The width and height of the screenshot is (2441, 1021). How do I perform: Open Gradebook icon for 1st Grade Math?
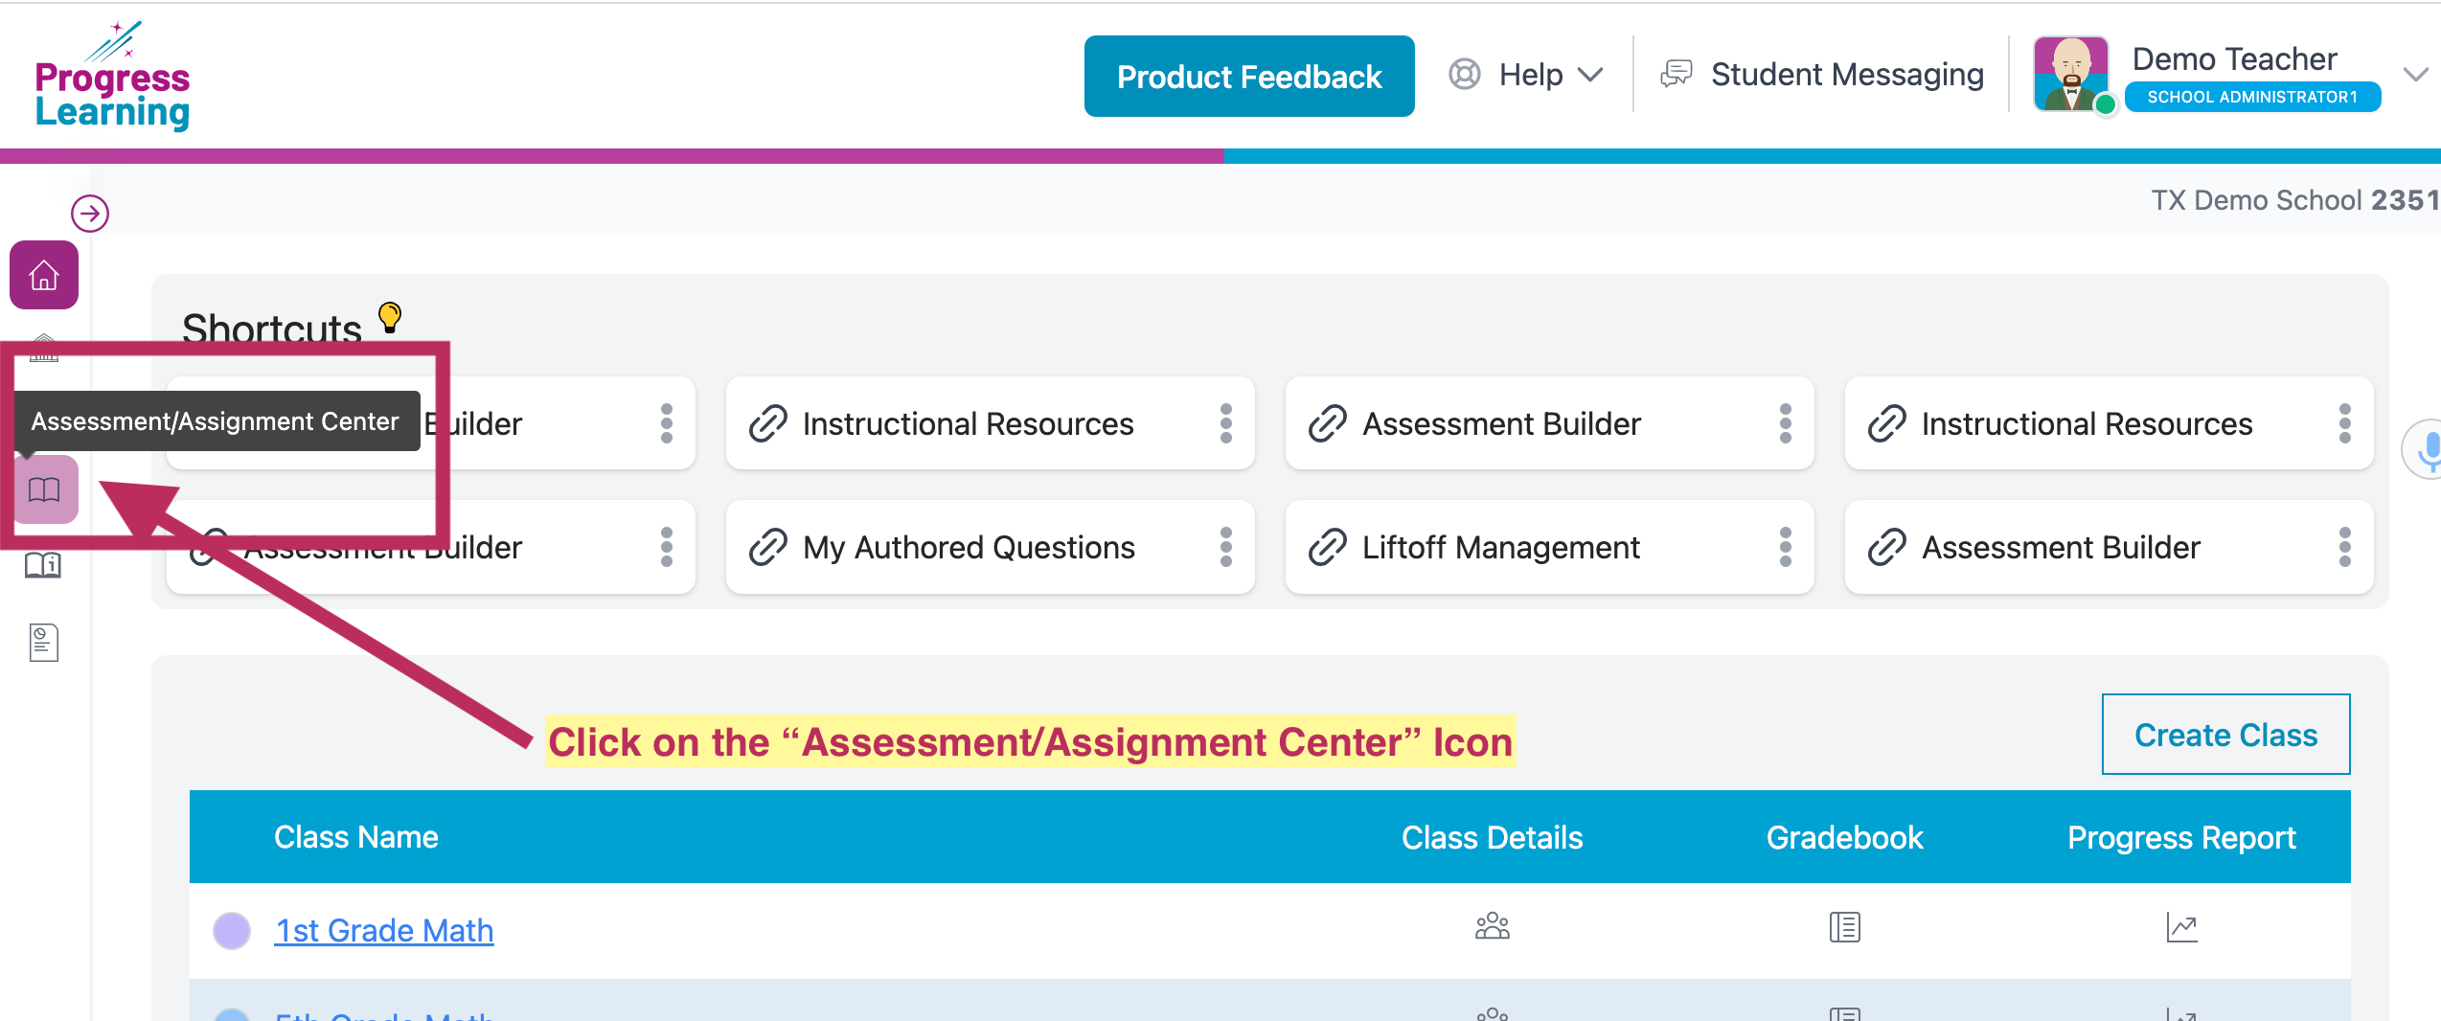pos(1844,927)
